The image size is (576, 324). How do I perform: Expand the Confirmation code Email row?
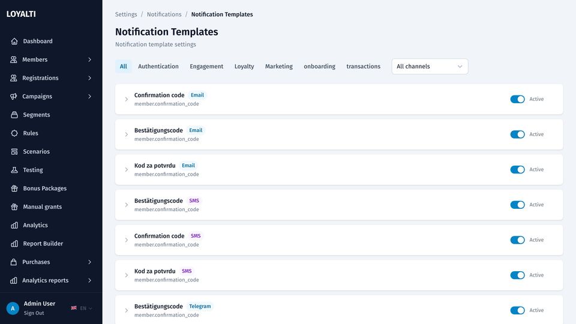[127, 99]
